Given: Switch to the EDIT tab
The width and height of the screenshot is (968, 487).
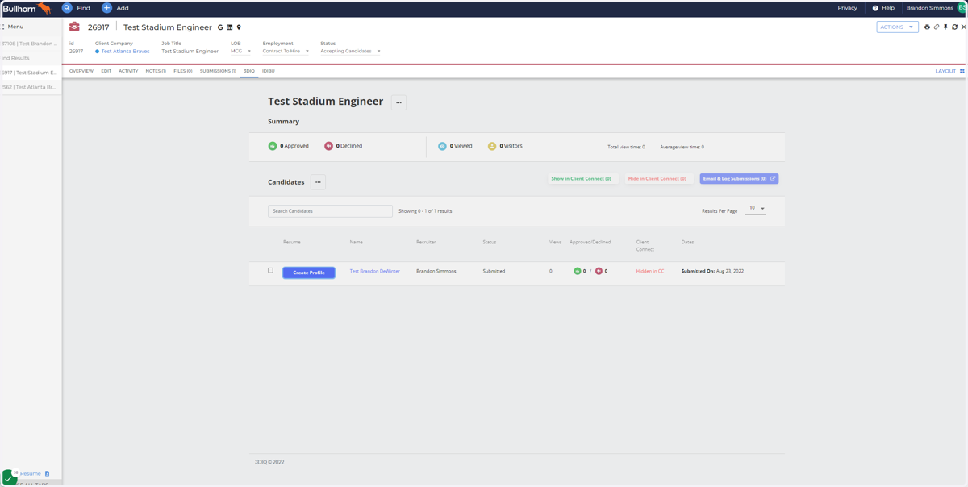Looking at the screenshot, I should tap(106, 71).
